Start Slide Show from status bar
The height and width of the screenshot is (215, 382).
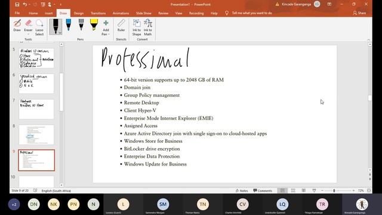(314, 191)
